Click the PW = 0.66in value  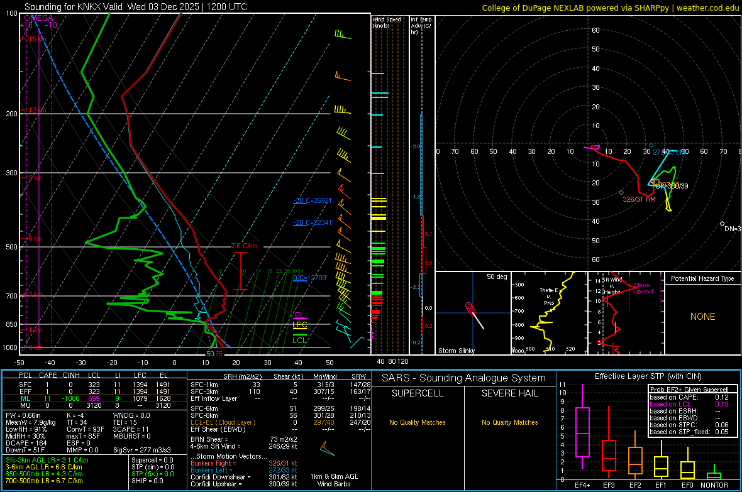tap(23, 415)
